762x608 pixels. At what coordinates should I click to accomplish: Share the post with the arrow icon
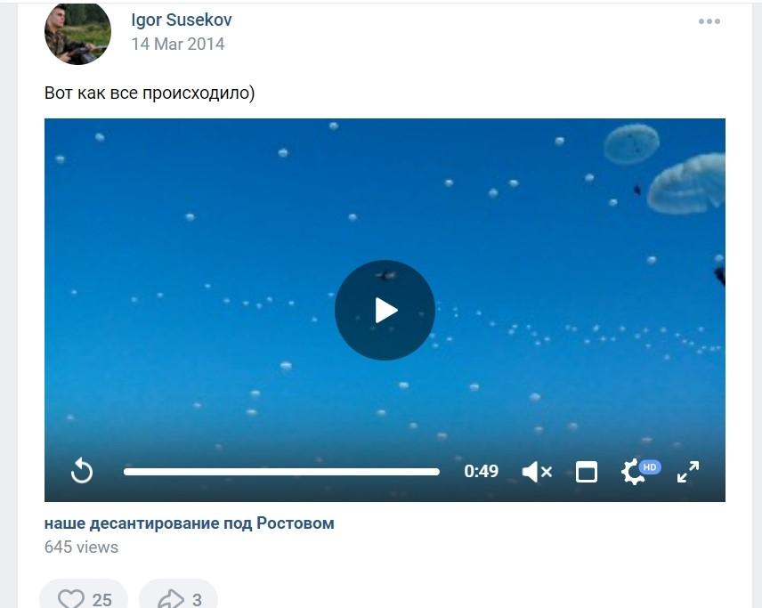point(171,599)
